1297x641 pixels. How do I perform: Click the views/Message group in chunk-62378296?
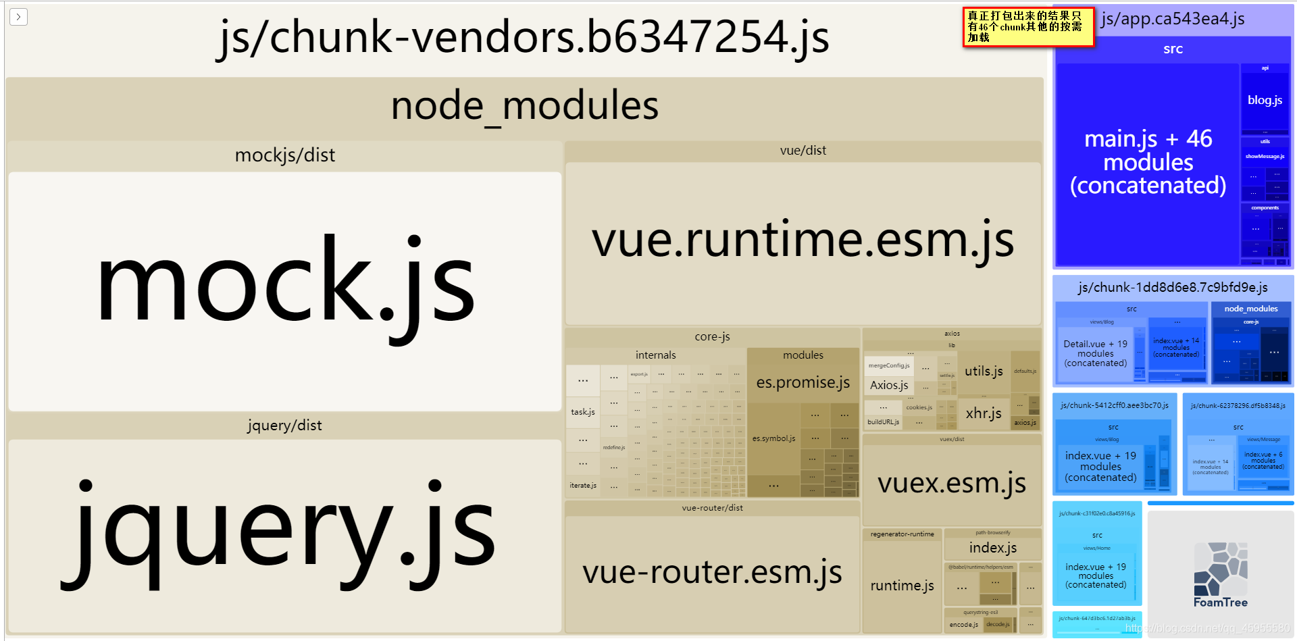pos(1263,440)
